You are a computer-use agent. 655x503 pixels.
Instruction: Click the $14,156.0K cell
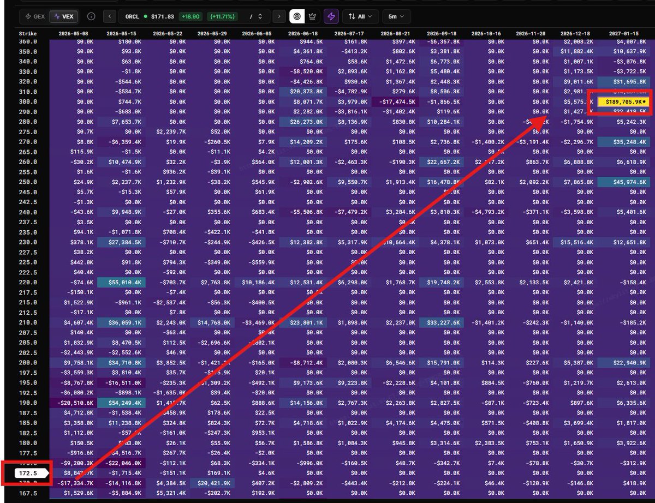point(303,403)
